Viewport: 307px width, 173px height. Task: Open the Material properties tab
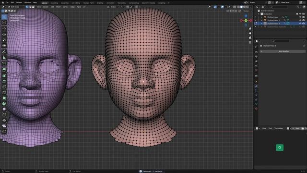tap(256, 109)
